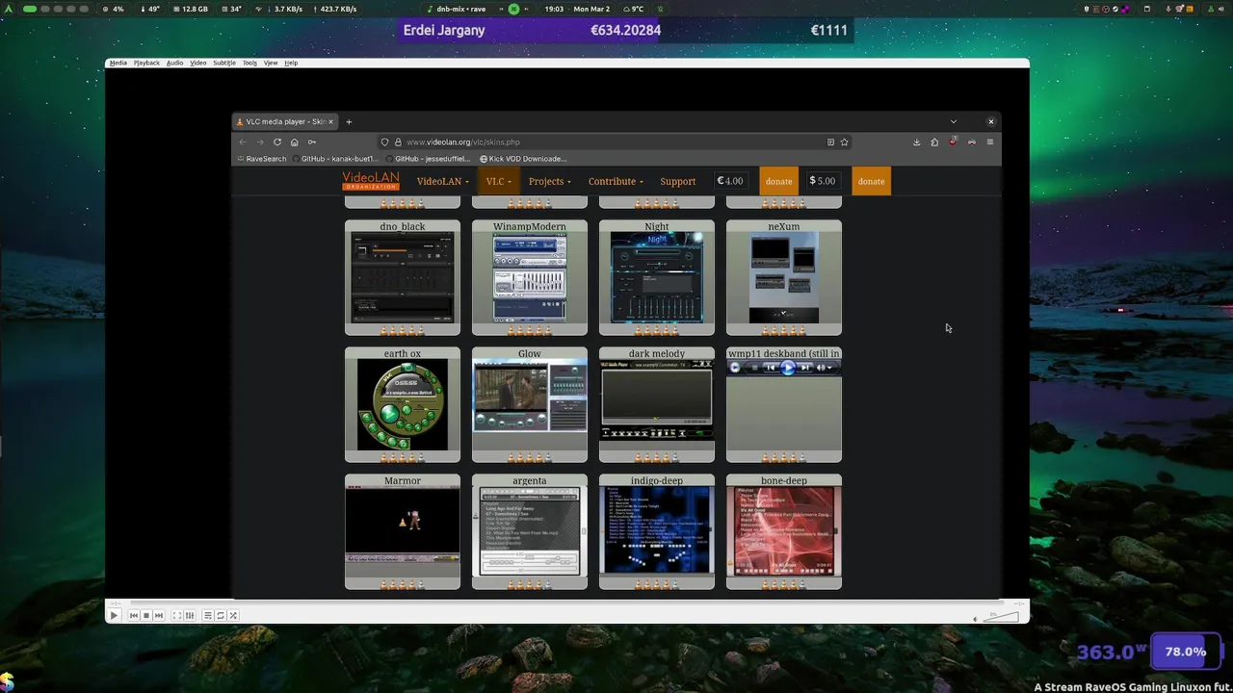Expand the browser tab list chevron
1233x693 pixels.
(954, 121)
